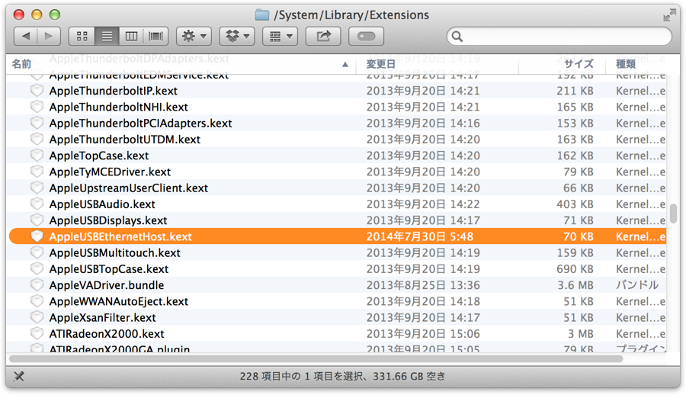Image resolution: width=686 pixels, height=395 pixels.
Task: Switch to icon view
Action: tap(82, 37)
